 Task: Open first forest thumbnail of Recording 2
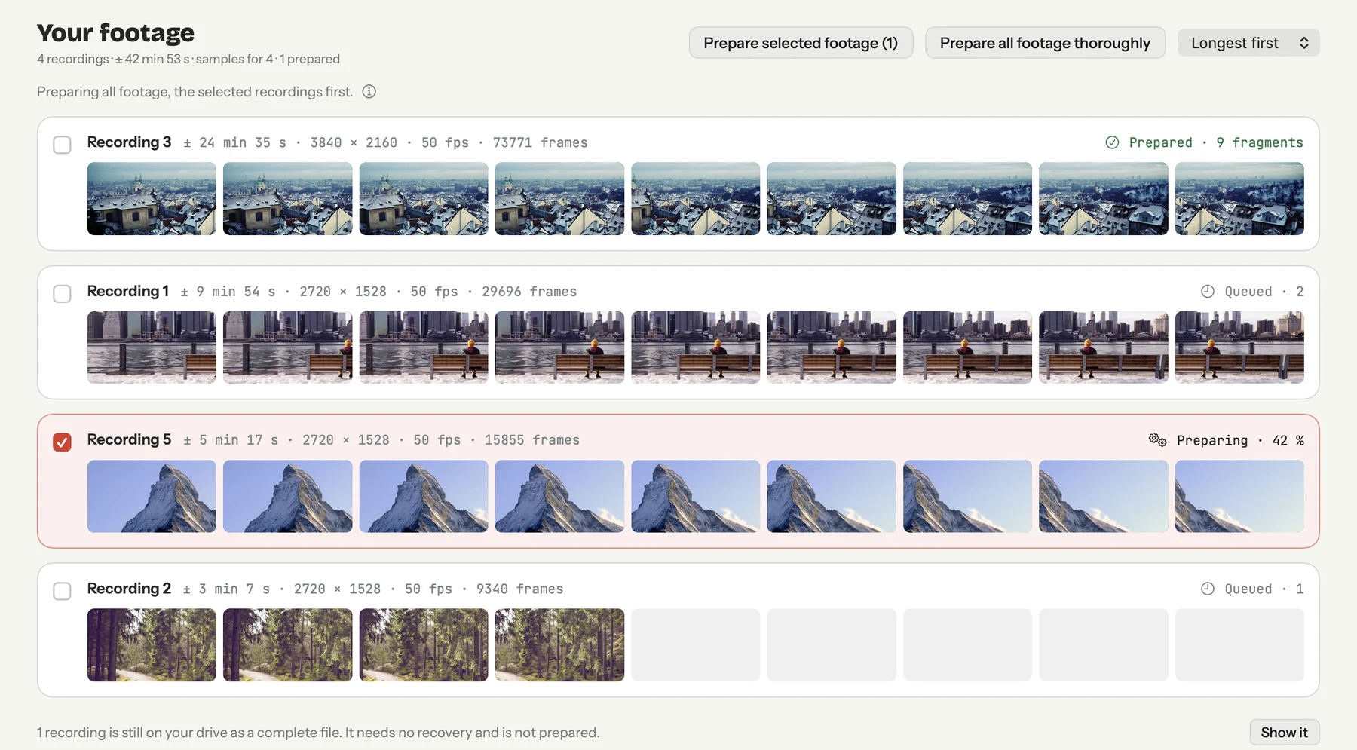click(152, 645)
